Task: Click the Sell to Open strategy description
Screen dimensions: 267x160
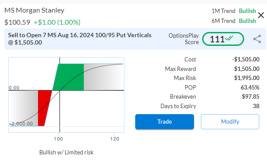Action: [79, 38]
